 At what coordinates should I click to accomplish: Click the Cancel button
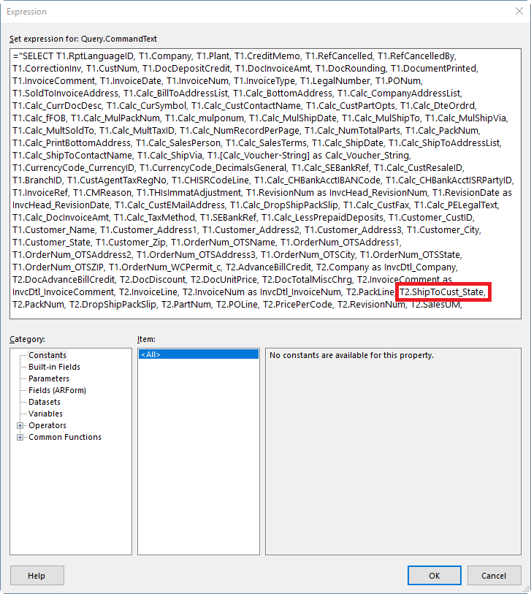[494, 576]
